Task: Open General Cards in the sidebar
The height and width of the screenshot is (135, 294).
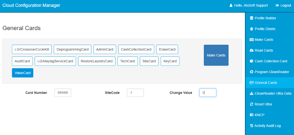Action: 266,83
